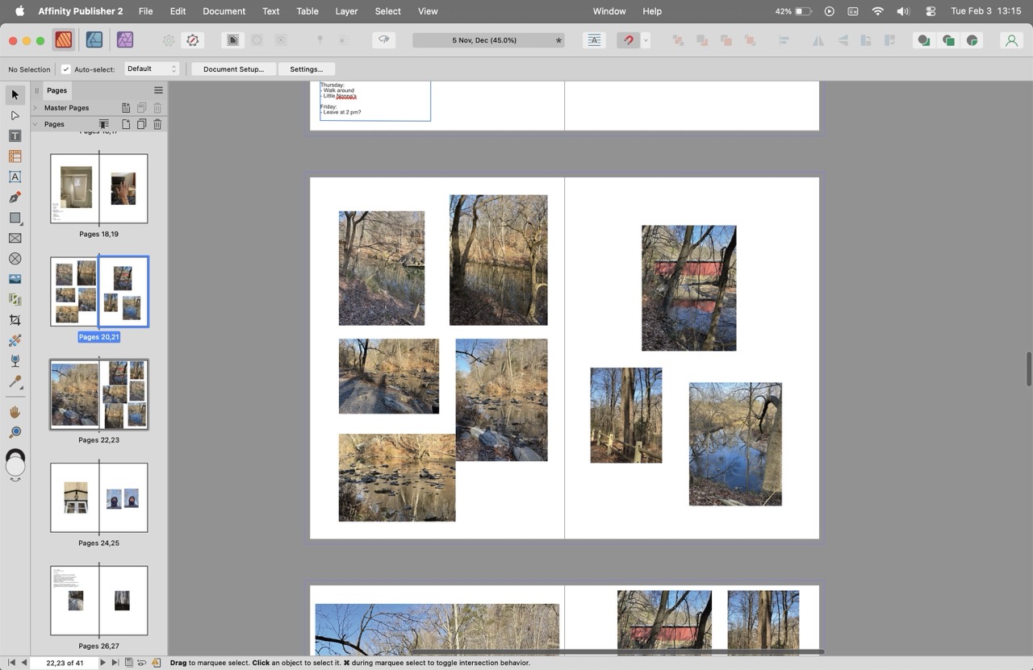1033x670 pixels.
Task: Click the page number field 22,23 of 41
Action: coord(65,663)
